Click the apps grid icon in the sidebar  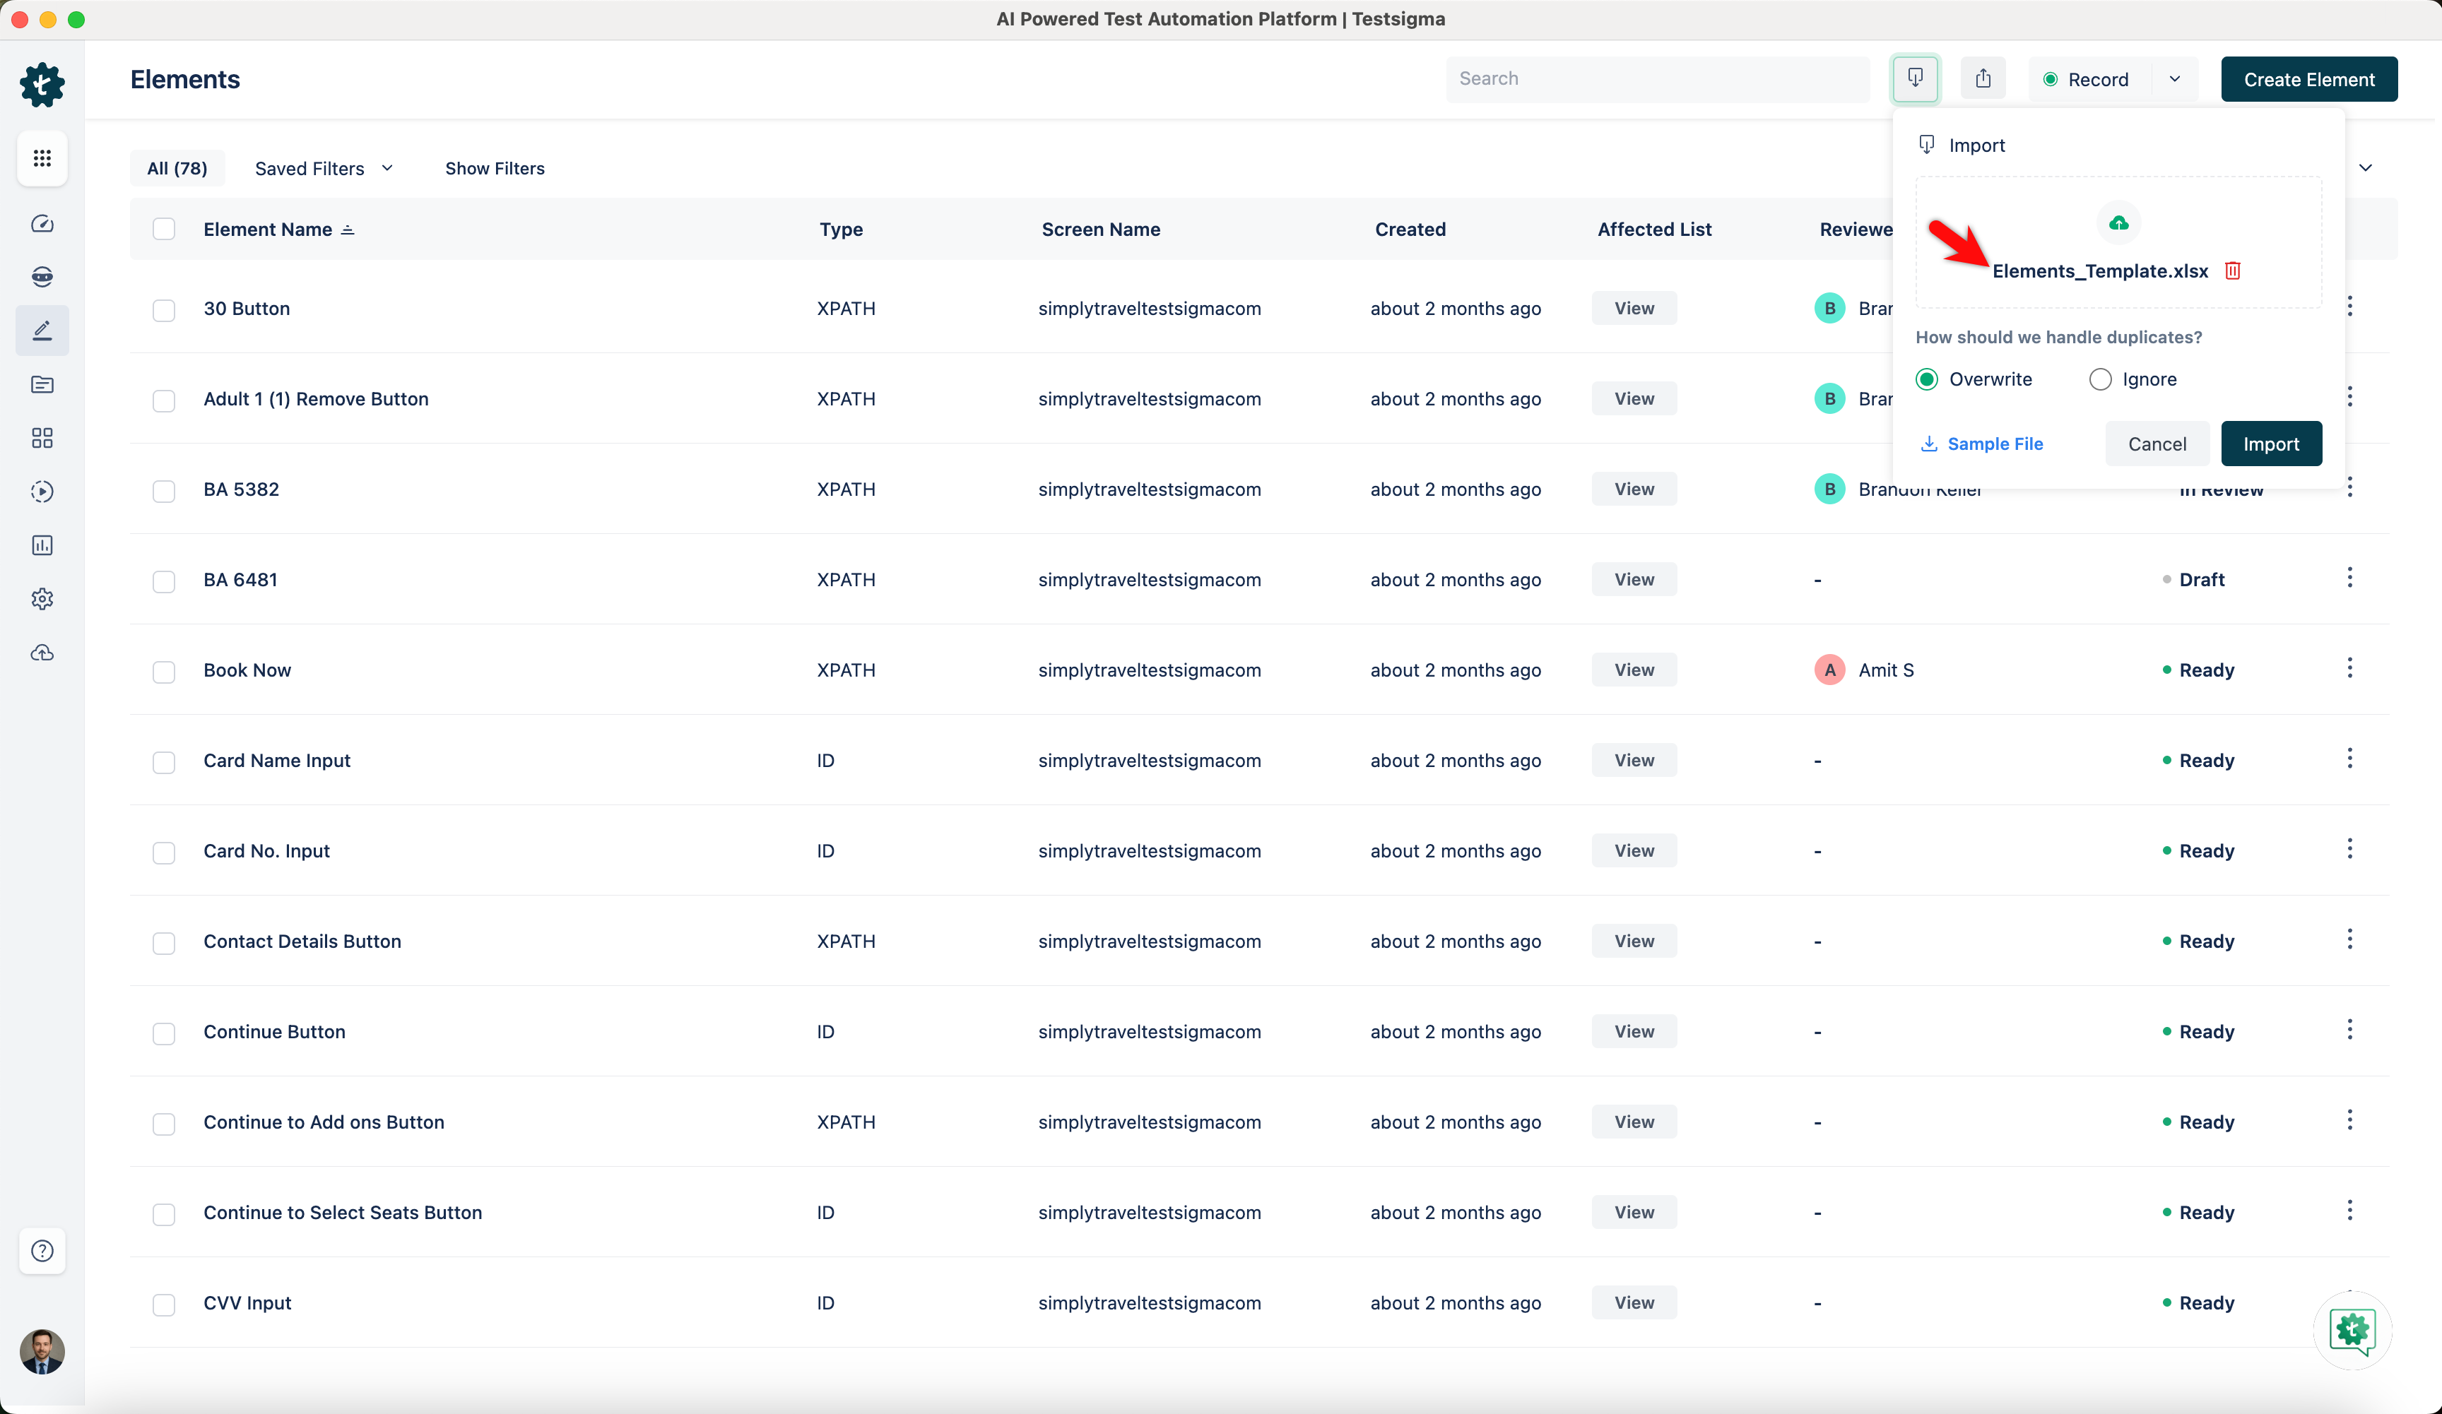[42, 158]
